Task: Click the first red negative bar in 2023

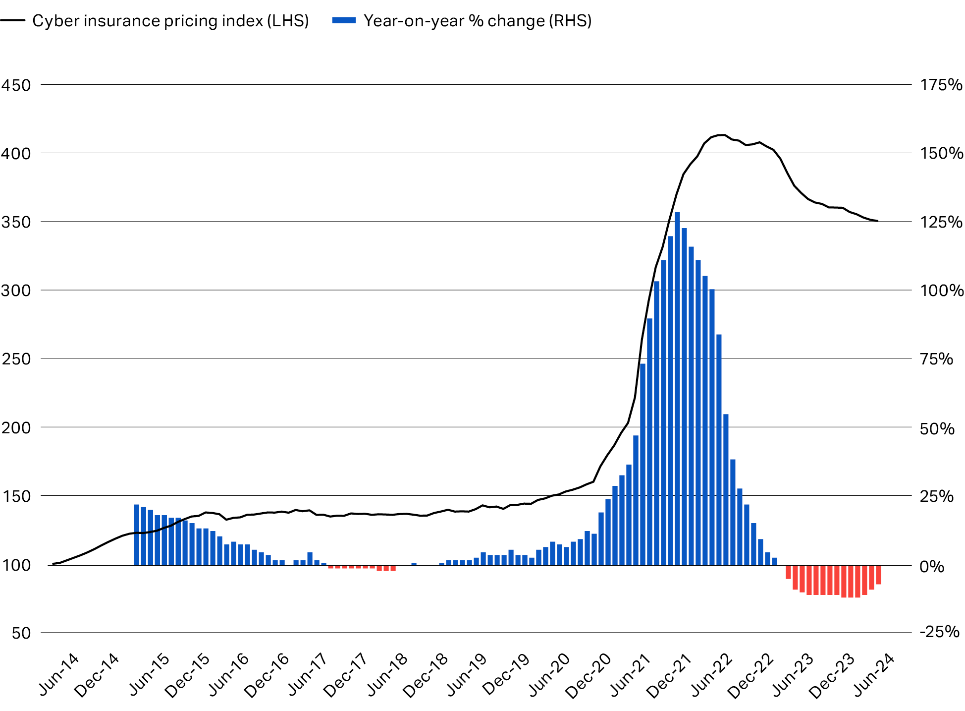Action: click(788, 572)
